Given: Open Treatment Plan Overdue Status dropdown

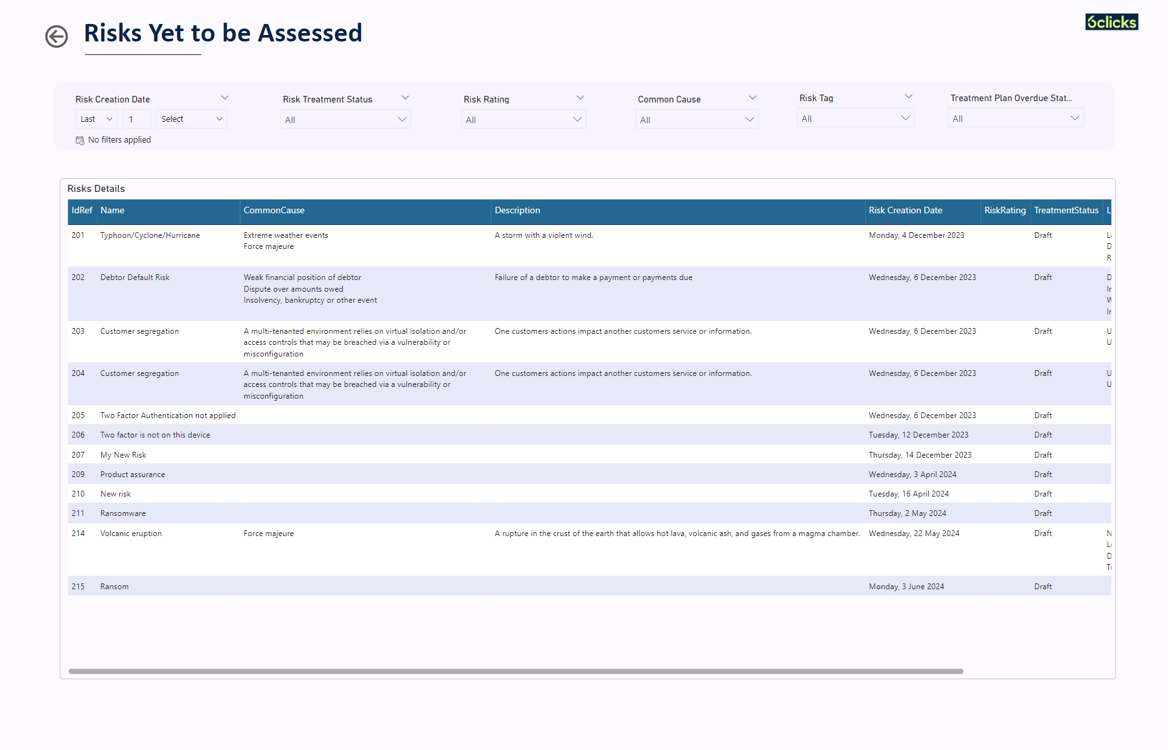Looking at the screenshot, I should (x=1015, y=119).
